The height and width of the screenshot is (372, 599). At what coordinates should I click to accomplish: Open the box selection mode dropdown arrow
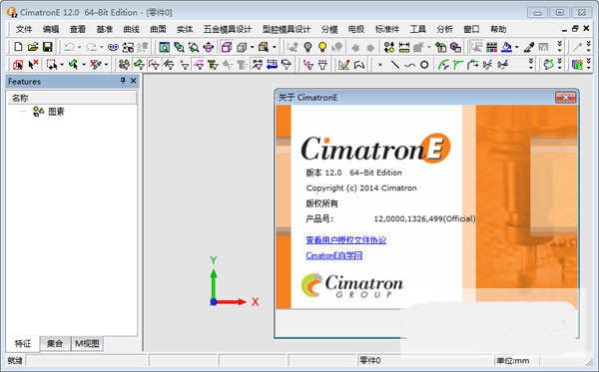click(62, 65)
